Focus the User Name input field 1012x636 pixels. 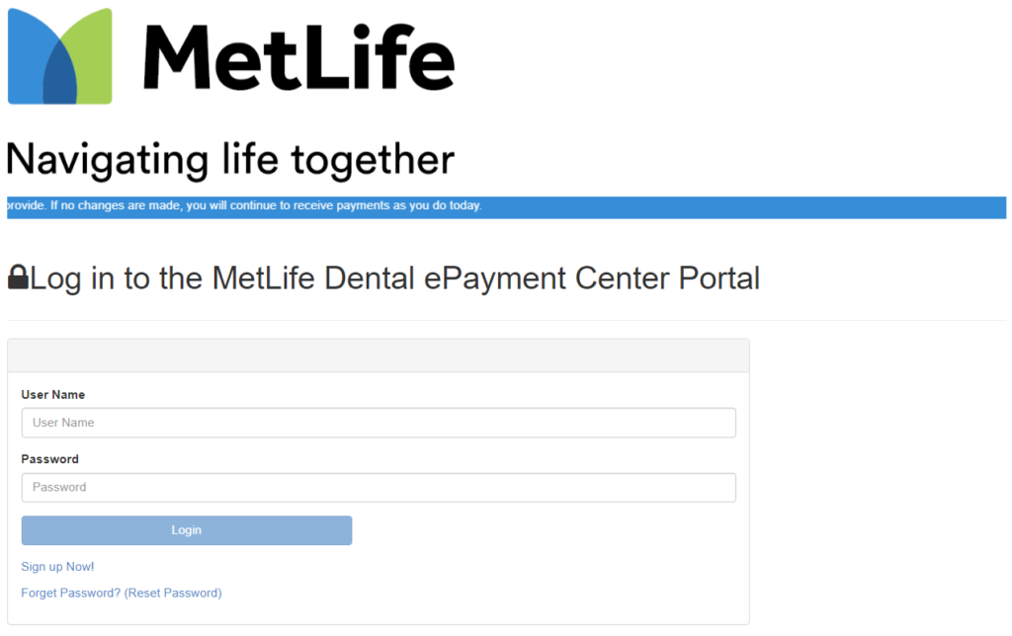[379, 422]
